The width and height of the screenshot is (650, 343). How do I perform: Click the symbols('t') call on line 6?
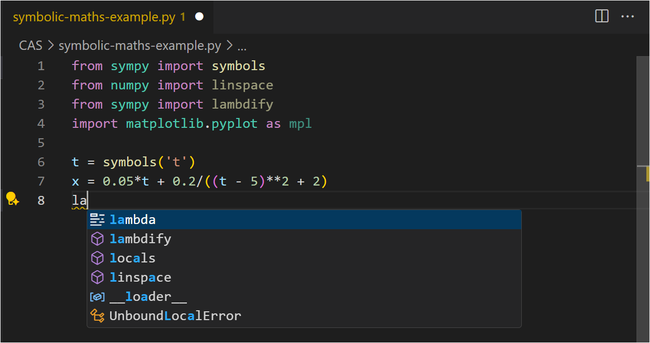(x=149, y=162)
